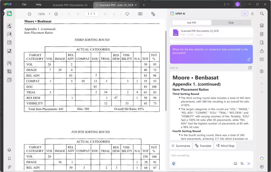Run OCR text recognition from right sidebar
The image size is (271, 172).
point(262,26)
